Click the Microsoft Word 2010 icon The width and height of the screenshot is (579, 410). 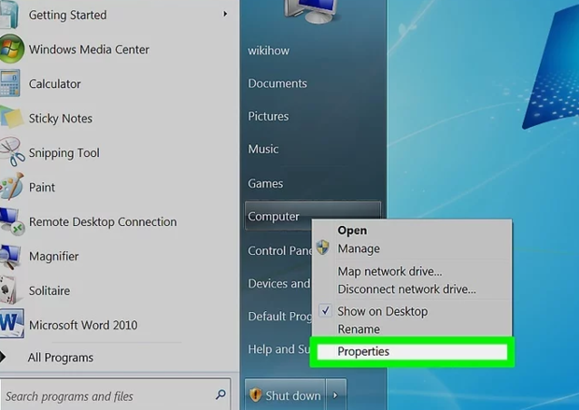coord(12,323)
